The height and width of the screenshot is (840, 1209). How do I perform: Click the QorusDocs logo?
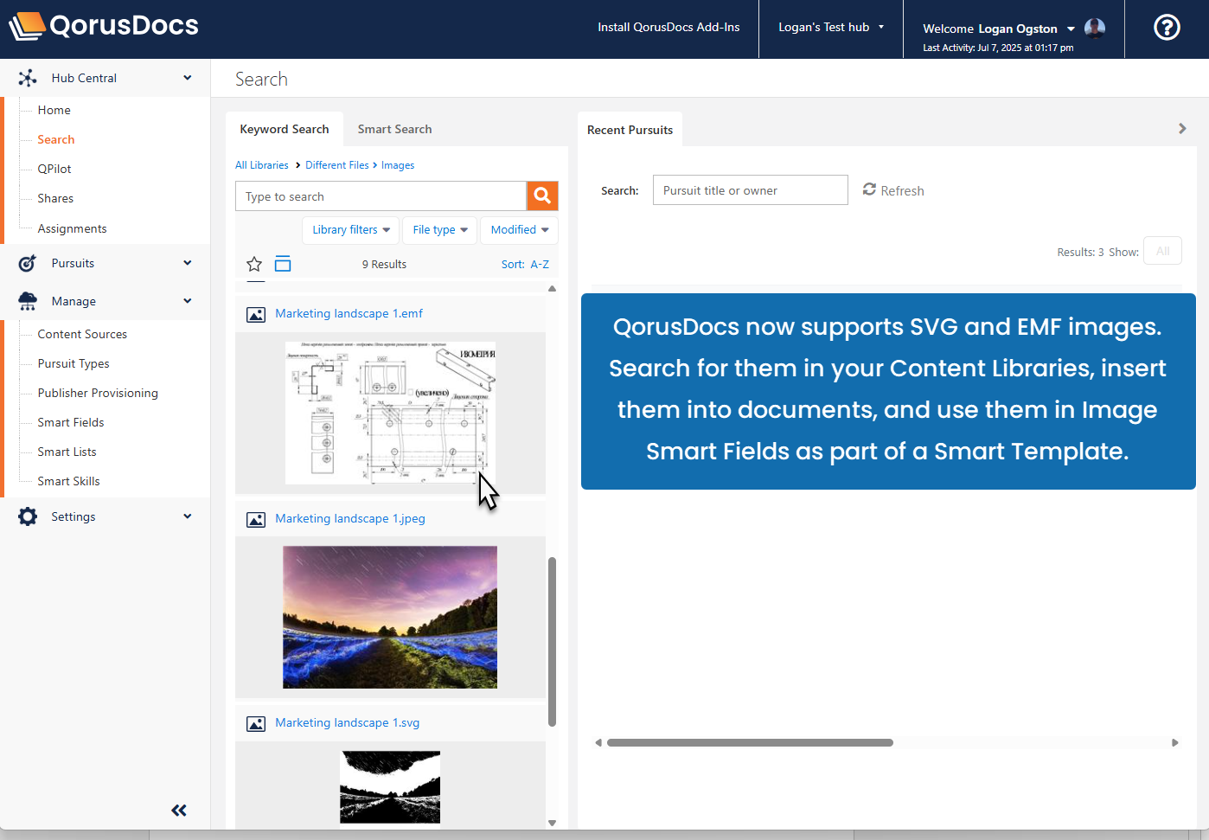pyautogui.click(x=104, y=26)
